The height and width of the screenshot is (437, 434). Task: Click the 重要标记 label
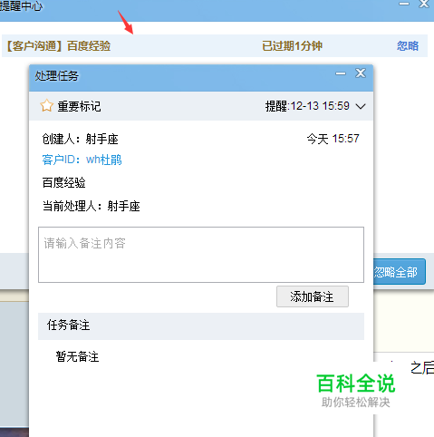(x=79, y=106)
